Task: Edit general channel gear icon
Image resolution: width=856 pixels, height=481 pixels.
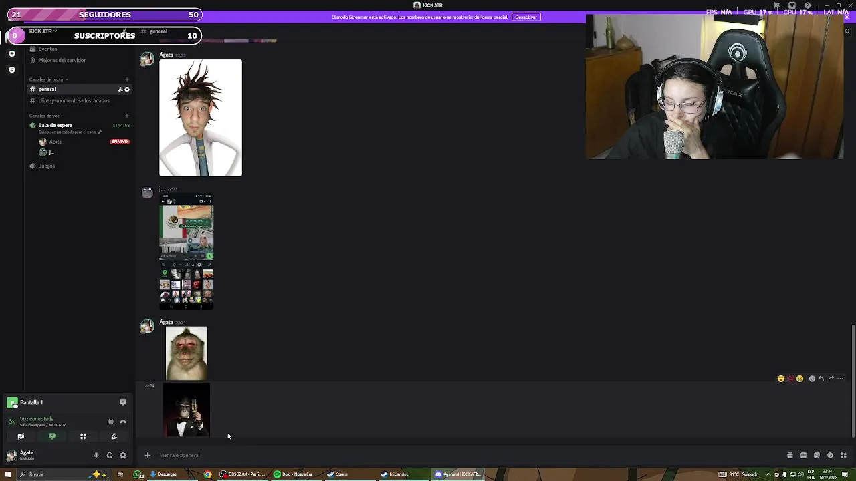Action: tap(127, 89)
